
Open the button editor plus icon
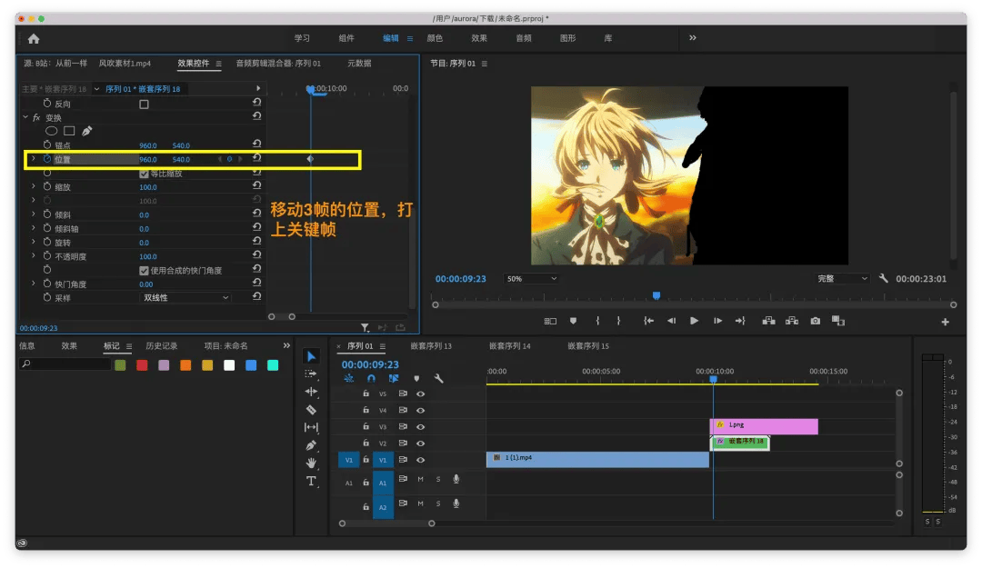pyautogui.click(x=945, y=322)
